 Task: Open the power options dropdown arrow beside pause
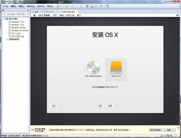[x=61, y=6]
